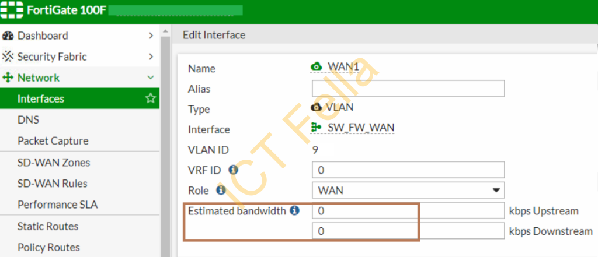Collapse the Network menu section
This screenshot has width=598, height=257.
click(x=151, y=78)
